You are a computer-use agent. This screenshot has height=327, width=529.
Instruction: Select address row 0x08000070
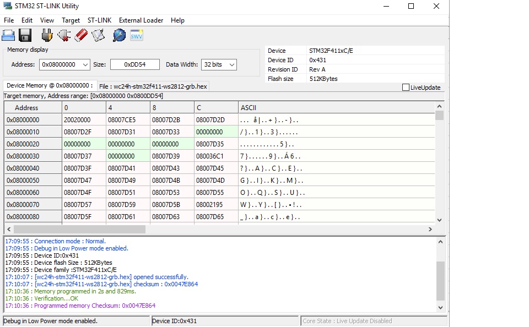point(33,205)
